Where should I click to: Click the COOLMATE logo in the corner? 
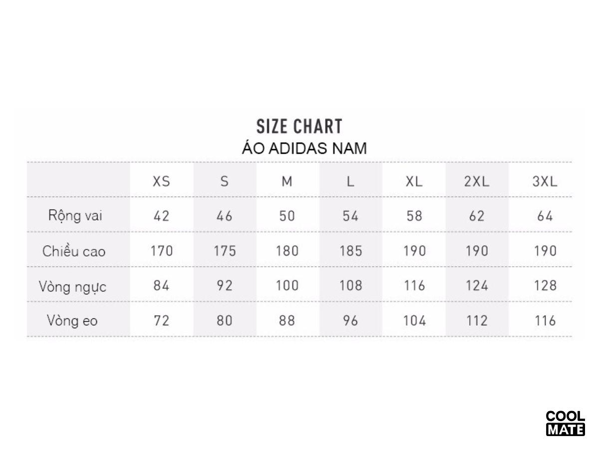tap(565, 423)
